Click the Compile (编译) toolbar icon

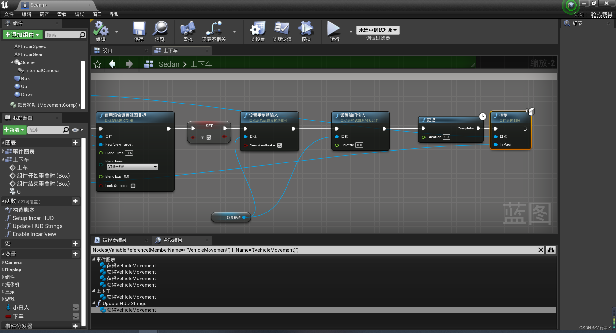coord(101,29)
